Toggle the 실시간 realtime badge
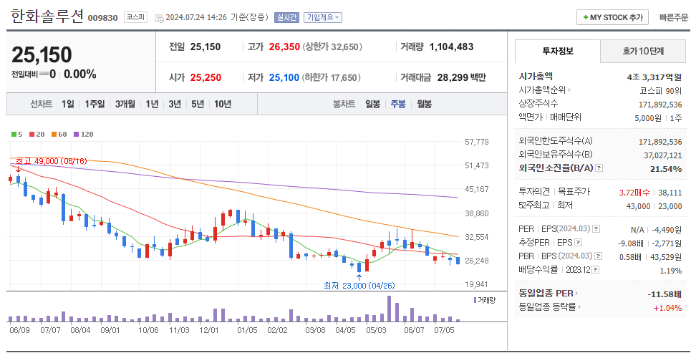 (x=287, y=18)
